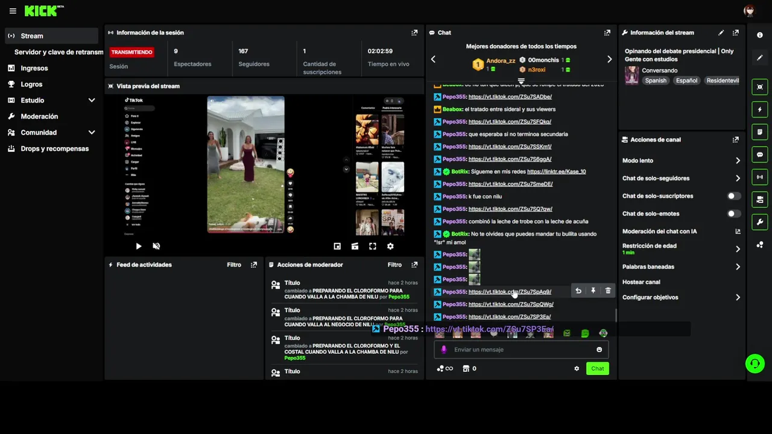Toggle the stream preview panel icon in right sidebar
Screen dimensions: 772x434
click(760, 87)
